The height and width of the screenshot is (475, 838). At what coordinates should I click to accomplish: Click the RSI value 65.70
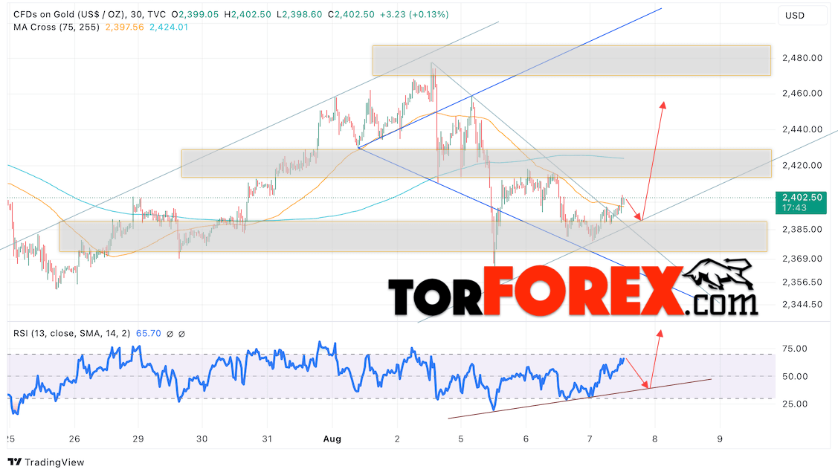click(149, 334)
